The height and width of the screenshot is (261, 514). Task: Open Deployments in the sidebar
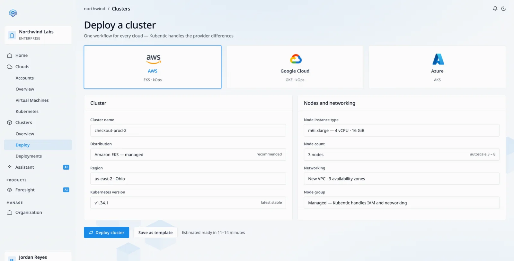pos(38,156)
